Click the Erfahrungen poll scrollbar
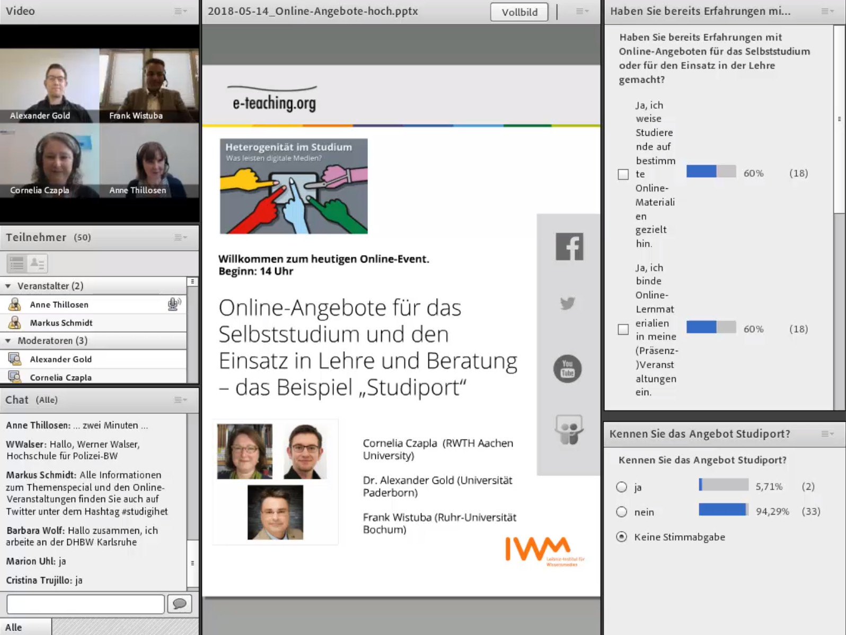 [839, 119]
